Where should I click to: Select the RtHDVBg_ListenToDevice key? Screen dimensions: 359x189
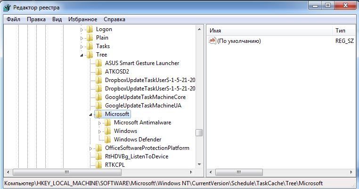137,156
